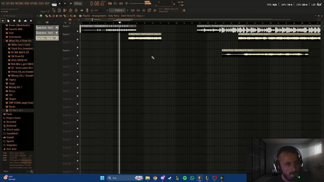Select Katy Perry audio clip on Track 4
Image resolution: width=324 pixels, height=182 pixels.
[265, 53]
